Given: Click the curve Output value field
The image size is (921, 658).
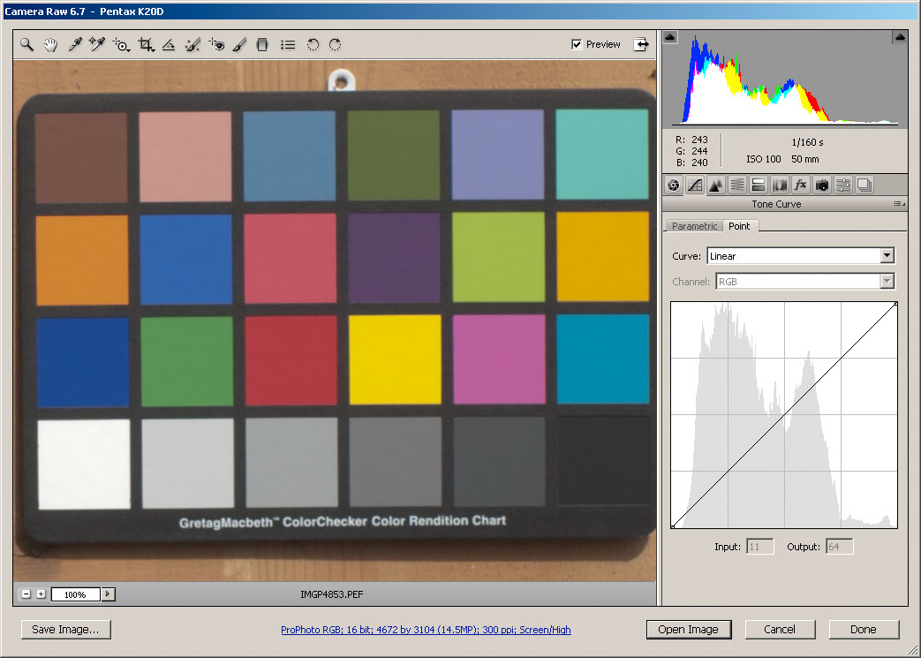Looking at the screenshot, I should 840,547.
